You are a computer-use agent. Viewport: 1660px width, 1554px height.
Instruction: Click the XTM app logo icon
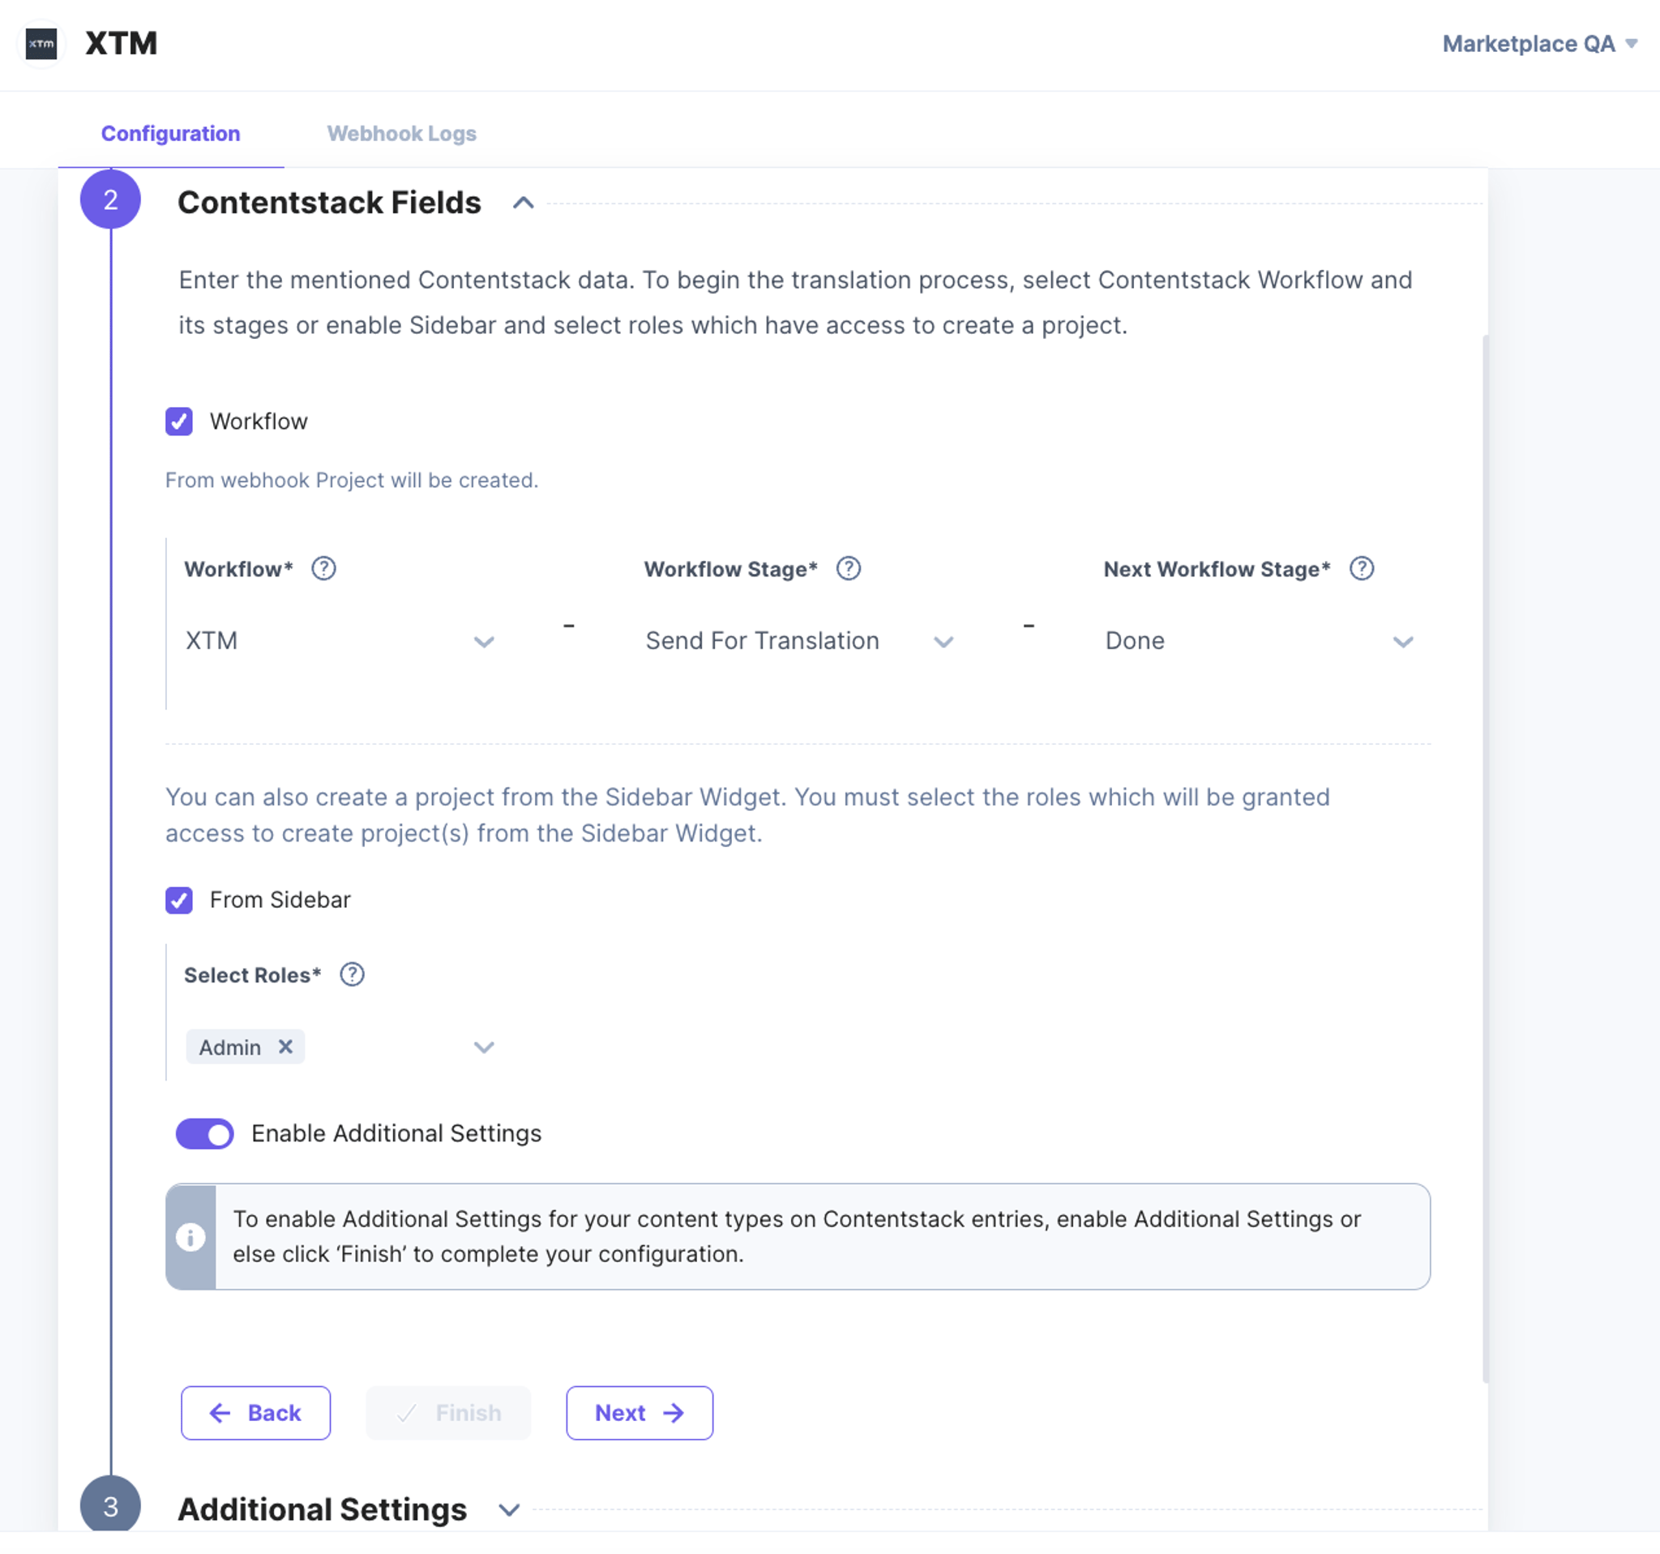[41, 44]
